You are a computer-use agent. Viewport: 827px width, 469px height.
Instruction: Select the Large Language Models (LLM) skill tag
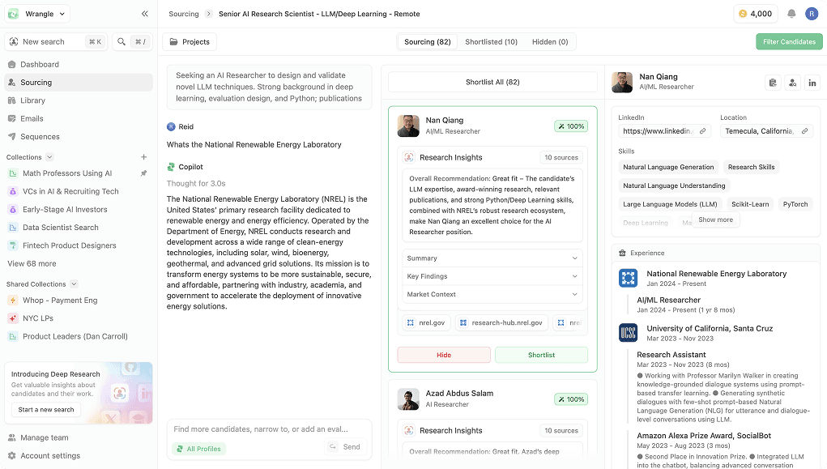pos(670,204)
